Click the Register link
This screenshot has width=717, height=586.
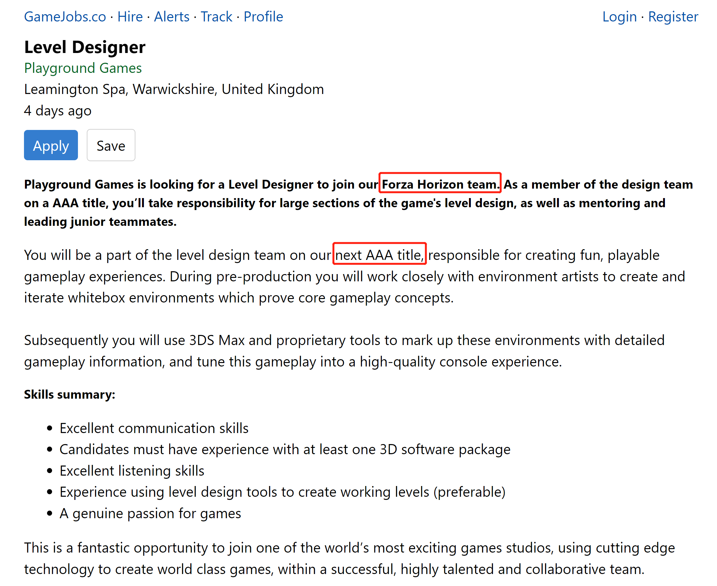click(x=673, y=16)
